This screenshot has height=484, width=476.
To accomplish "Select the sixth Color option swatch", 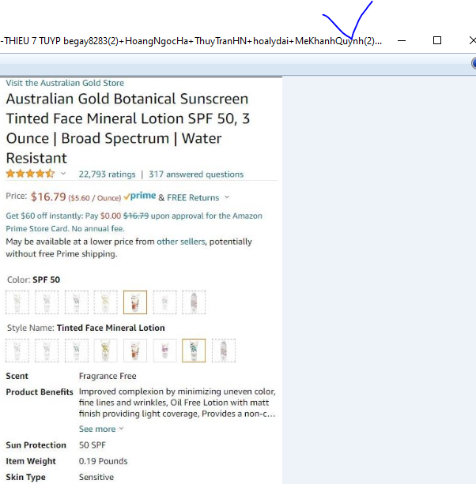I will 164,302.
